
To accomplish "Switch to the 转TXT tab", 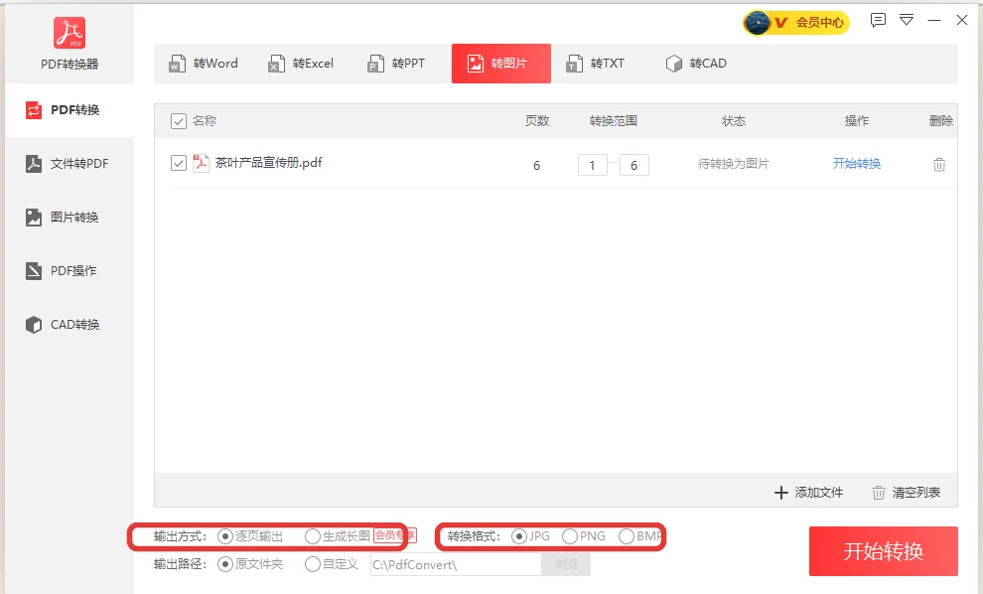I will (x=596, y=64).
